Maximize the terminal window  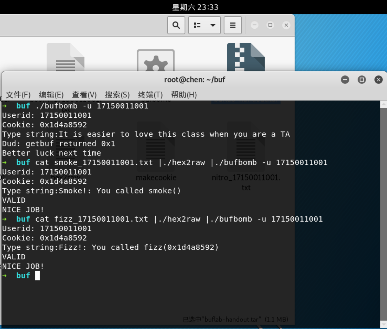pos(362,80)
